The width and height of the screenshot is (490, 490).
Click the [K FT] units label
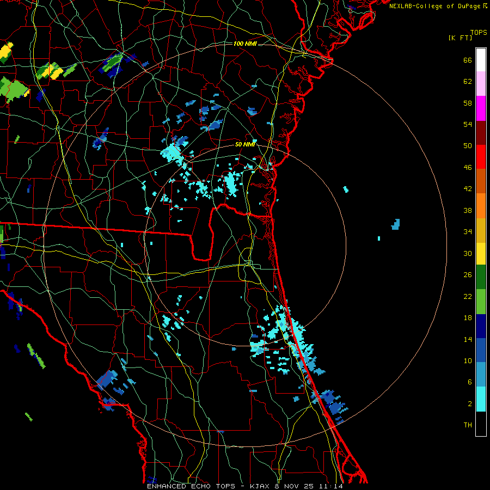pos(460,38)
